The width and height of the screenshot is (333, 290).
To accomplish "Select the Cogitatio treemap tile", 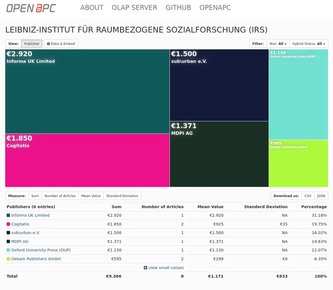I will click(x=87, y=160).
